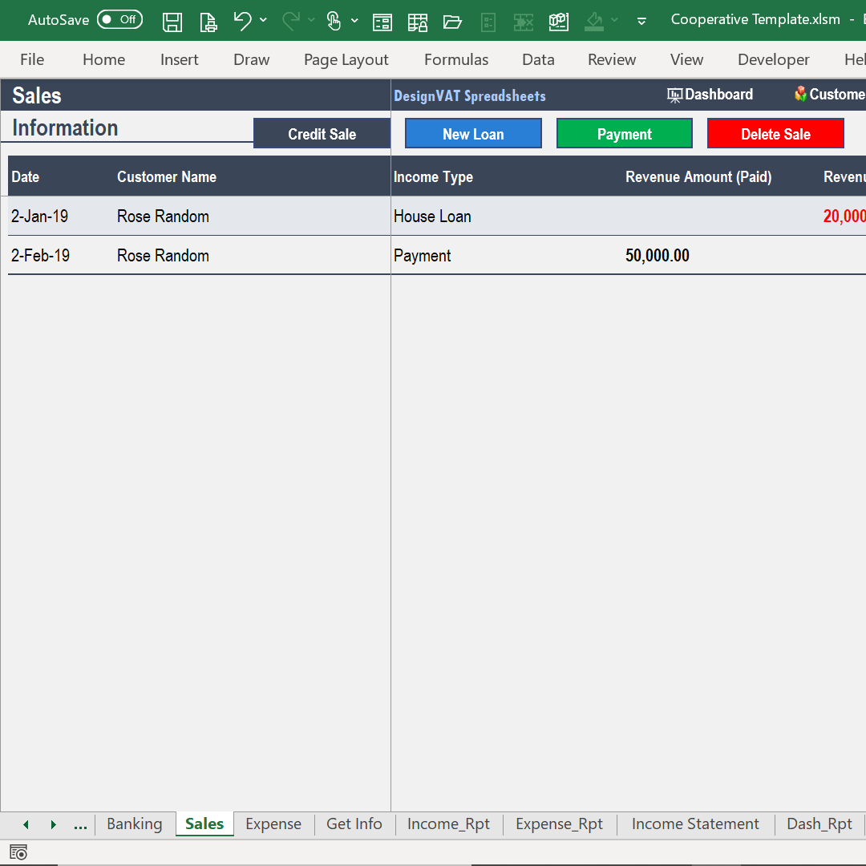Toggle AutoSave off
Screen dimensions: 866x866
[119, 18]
